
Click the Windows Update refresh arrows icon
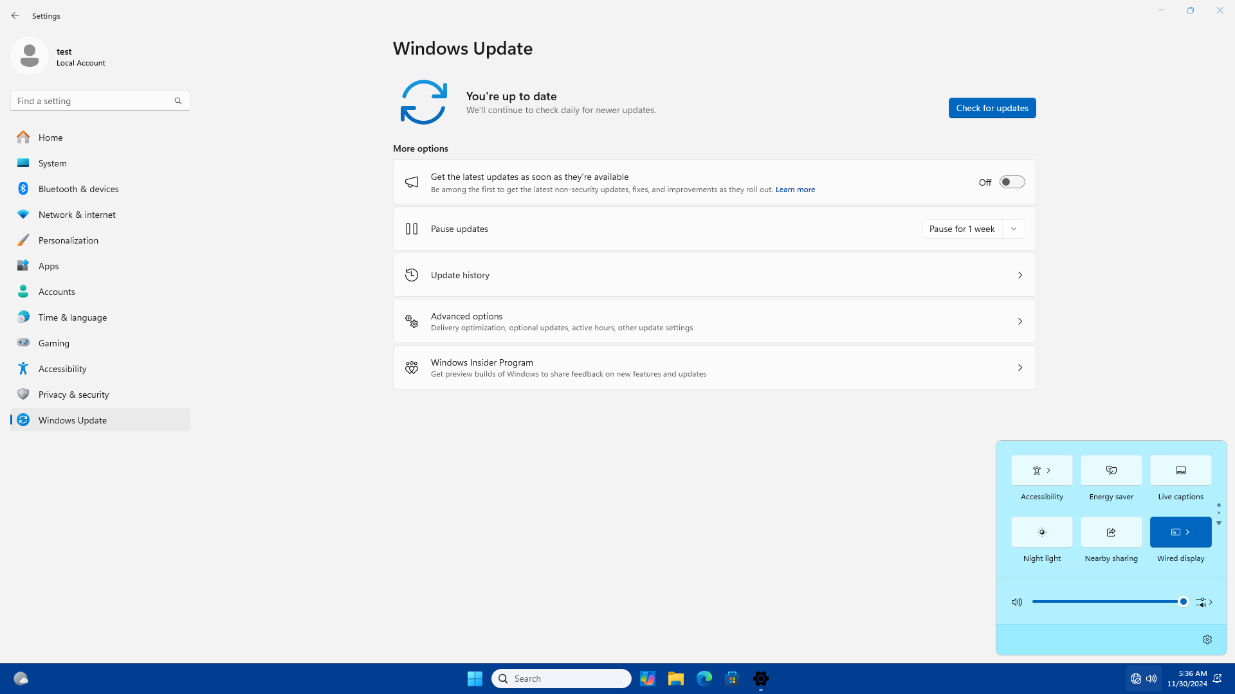[423, 102]
